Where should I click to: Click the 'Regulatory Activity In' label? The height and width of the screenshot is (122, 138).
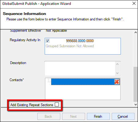point(25,40)
